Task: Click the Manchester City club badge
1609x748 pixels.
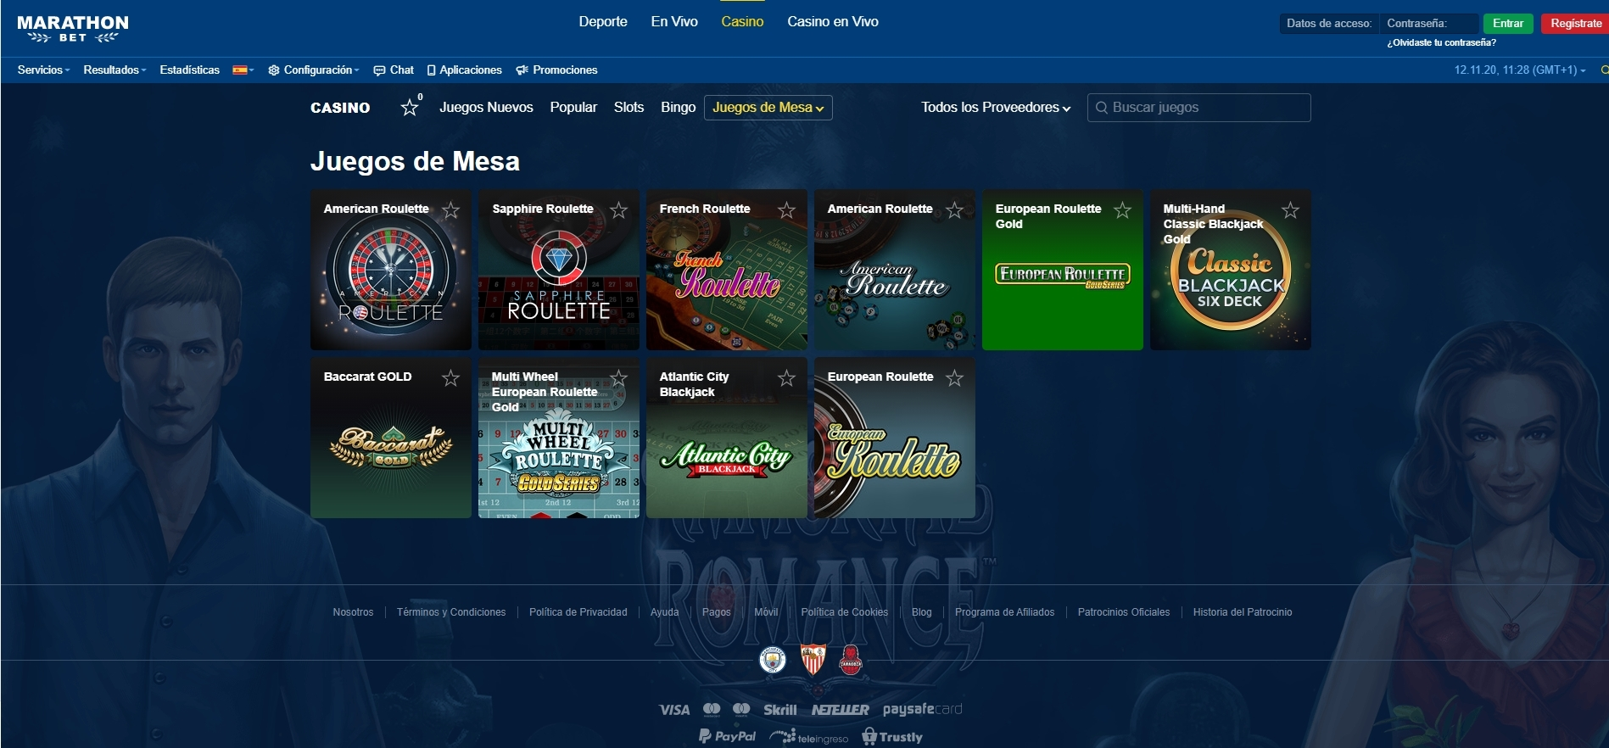Action: point(773,660)
